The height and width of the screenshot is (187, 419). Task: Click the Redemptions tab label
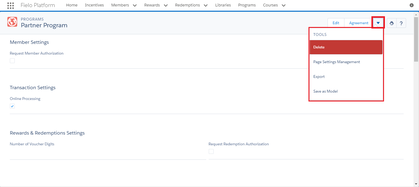point(187,5)
